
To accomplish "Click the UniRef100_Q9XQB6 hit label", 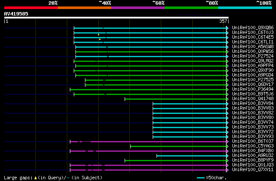I will pyautogui.click(x=253, y=28).
